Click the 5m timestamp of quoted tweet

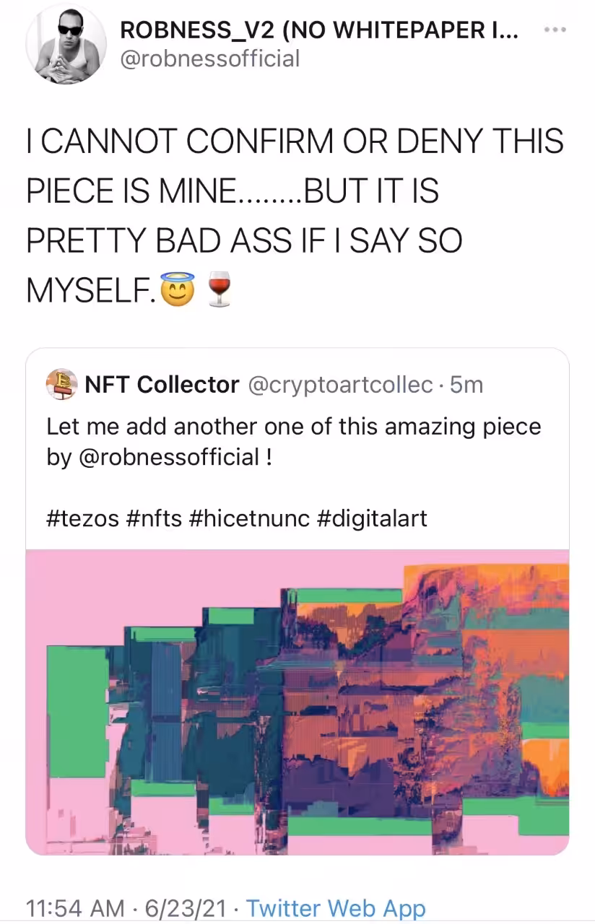tap(466, 385)
